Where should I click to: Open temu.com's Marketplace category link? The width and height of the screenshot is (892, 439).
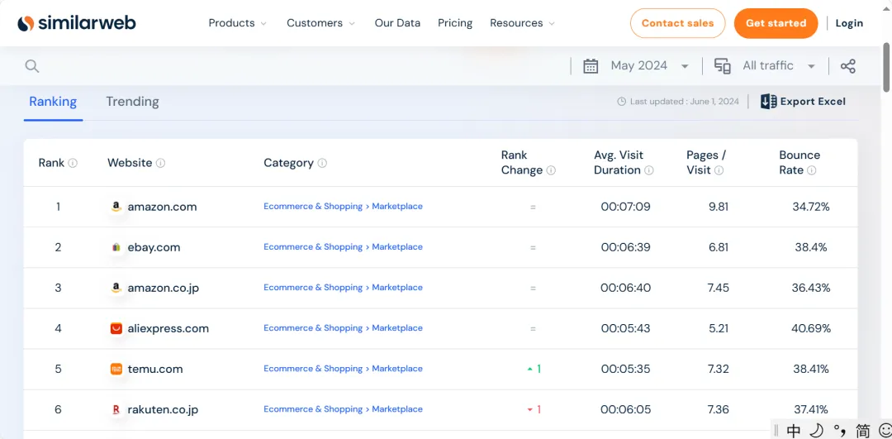click(x=397, y=369)
